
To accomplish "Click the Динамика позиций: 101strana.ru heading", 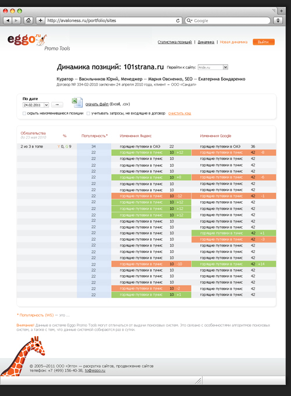I will 110,67.
